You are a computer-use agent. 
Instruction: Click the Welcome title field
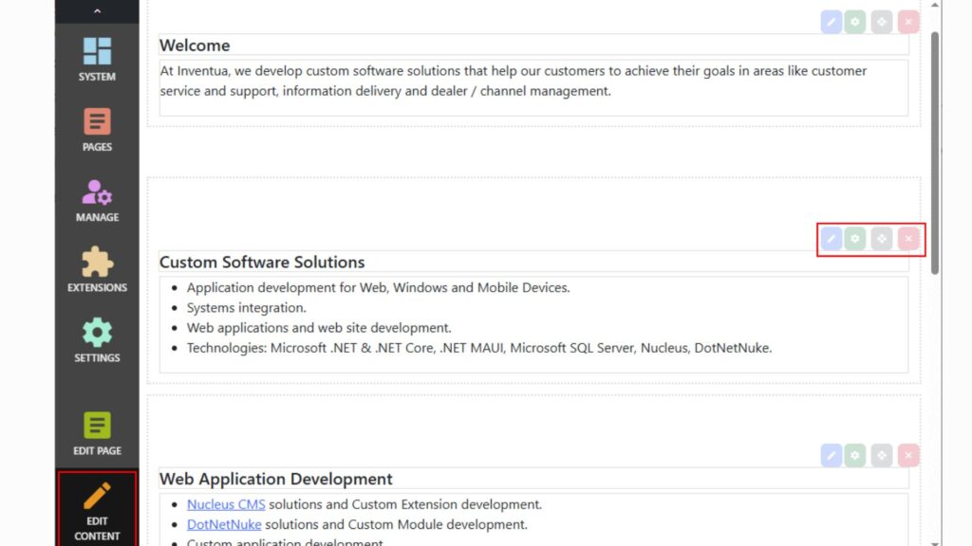tap(533, 45)
